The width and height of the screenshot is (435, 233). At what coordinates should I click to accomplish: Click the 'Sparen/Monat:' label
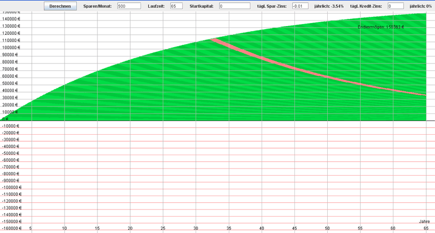(97, 6)
